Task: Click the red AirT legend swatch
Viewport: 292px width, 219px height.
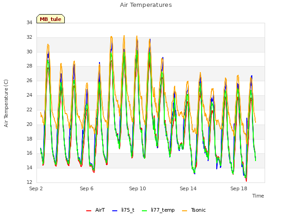Action: point(89,211)
